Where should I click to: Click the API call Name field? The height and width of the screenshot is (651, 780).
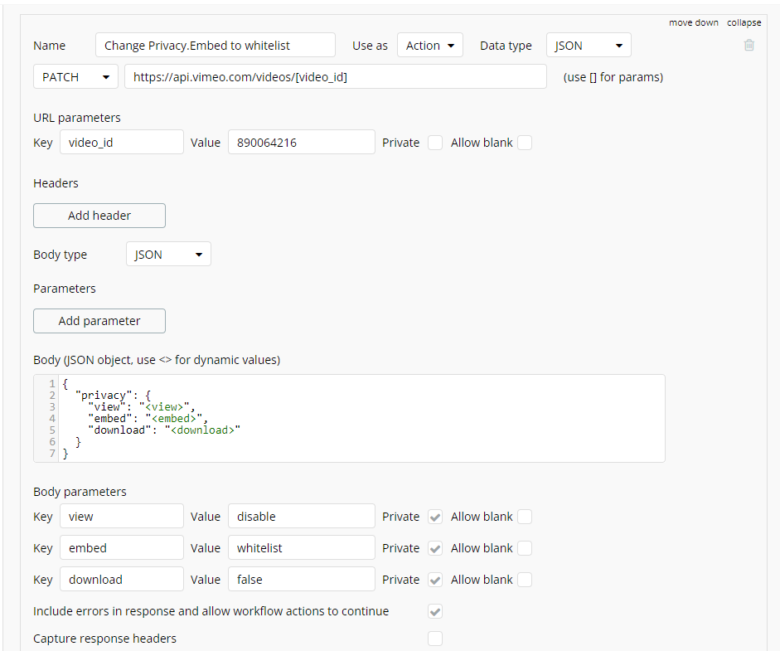pos(216,46)
